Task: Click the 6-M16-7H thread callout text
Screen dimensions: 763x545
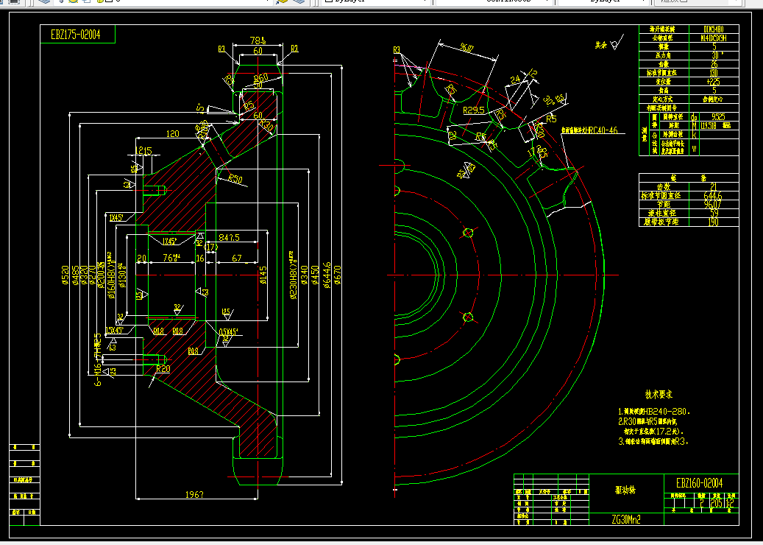Action: 98,360
